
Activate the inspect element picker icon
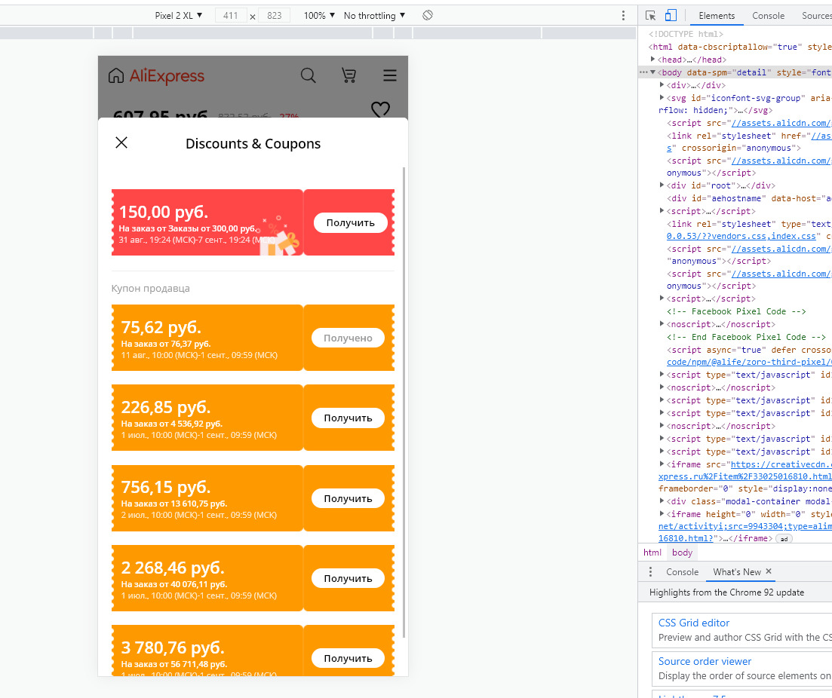click(x=650, y=15)
